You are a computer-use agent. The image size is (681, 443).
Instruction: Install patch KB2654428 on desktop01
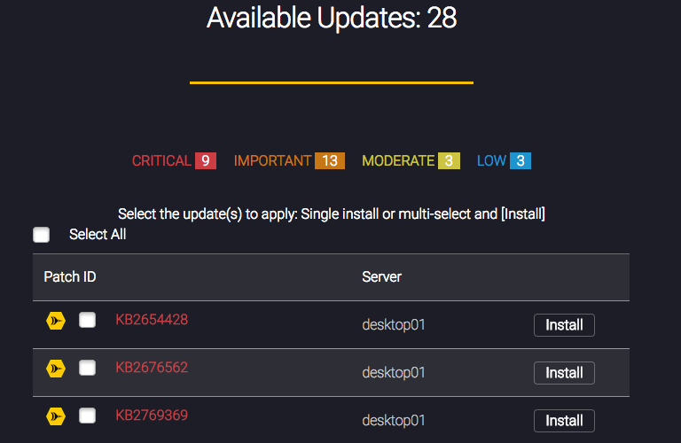coord(564,325)
